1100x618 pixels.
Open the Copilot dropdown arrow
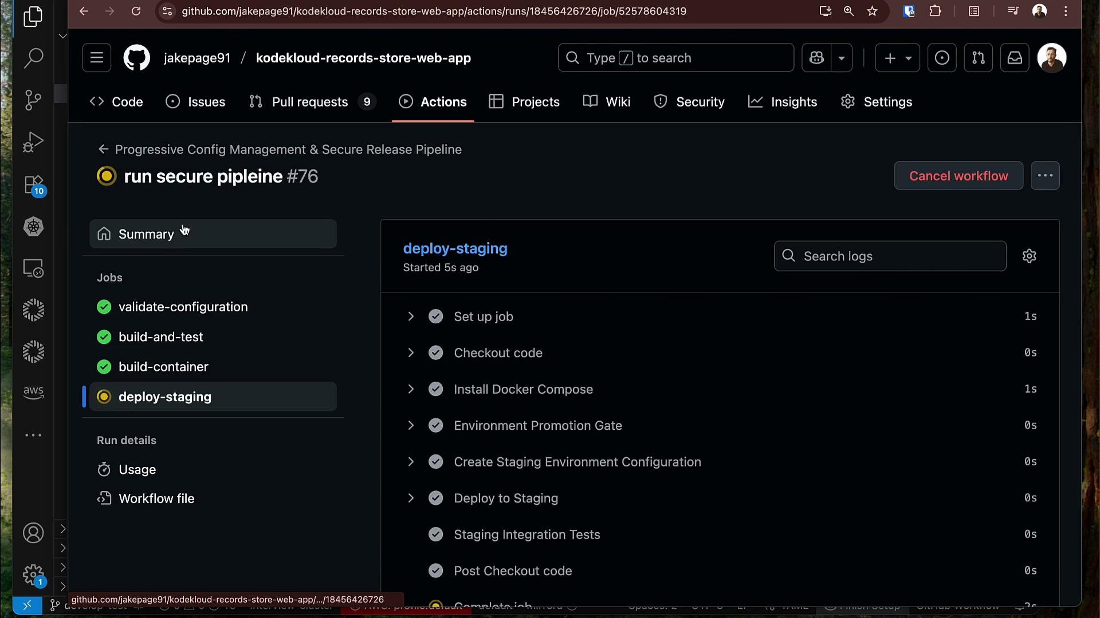(842, 58)
